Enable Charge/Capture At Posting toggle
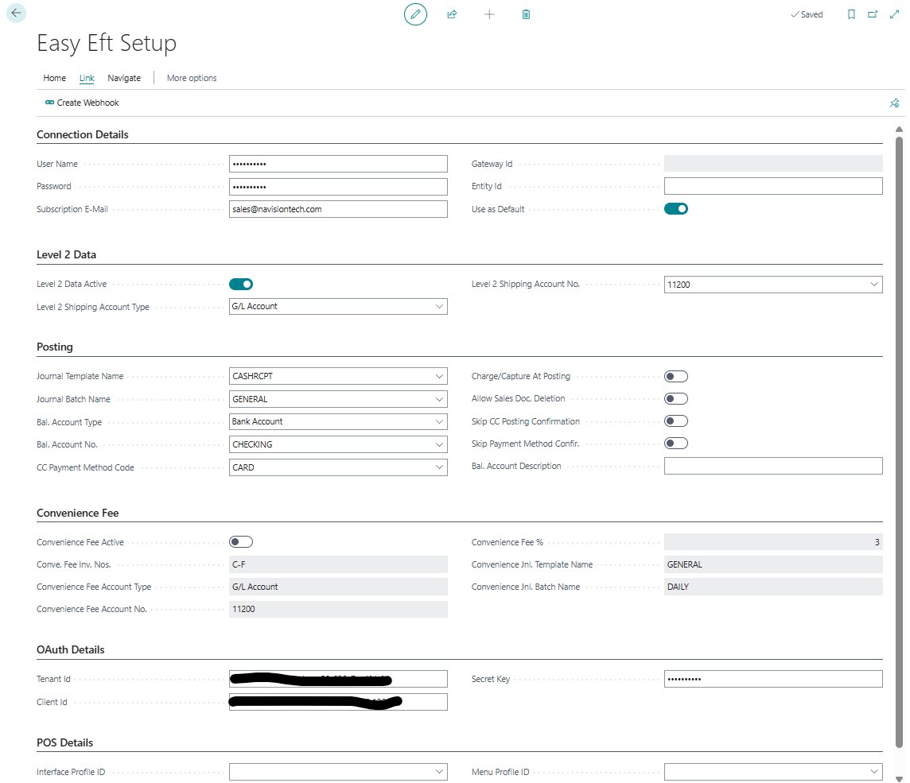The image size is (910, 783). point(676,376)
